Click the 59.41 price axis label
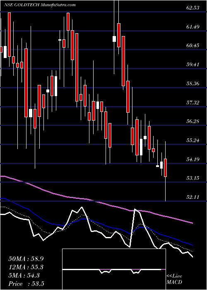207x290 pixels. pyautogui.click(x=193, y=65)
